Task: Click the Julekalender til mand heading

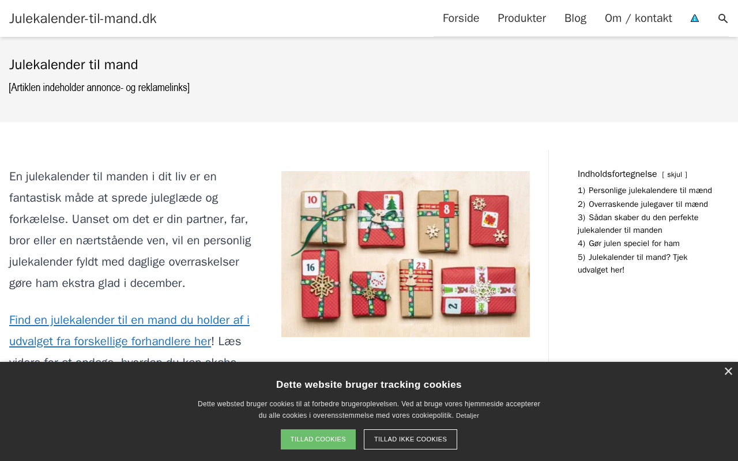Action: (x=74, y=65)
